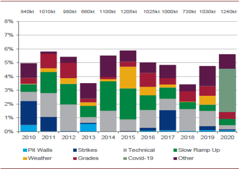Click the 2017 x-axis label
Screen dimensions: 239x169
168,137
